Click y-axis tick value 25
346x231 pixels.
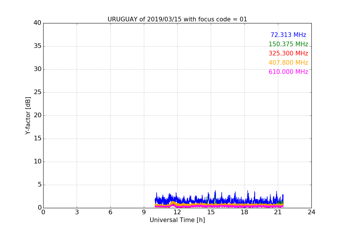(37, 92)
